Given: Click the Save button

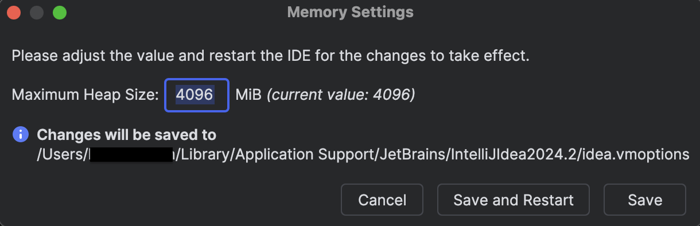Looking at the screenshot, I should [645, 200].
